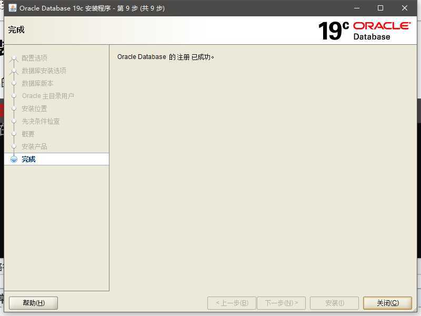Image resolution: width=421 pixels, height=316 pixels.
Task: Click the Oracle 19c Database logo
Action: [364, 31]
